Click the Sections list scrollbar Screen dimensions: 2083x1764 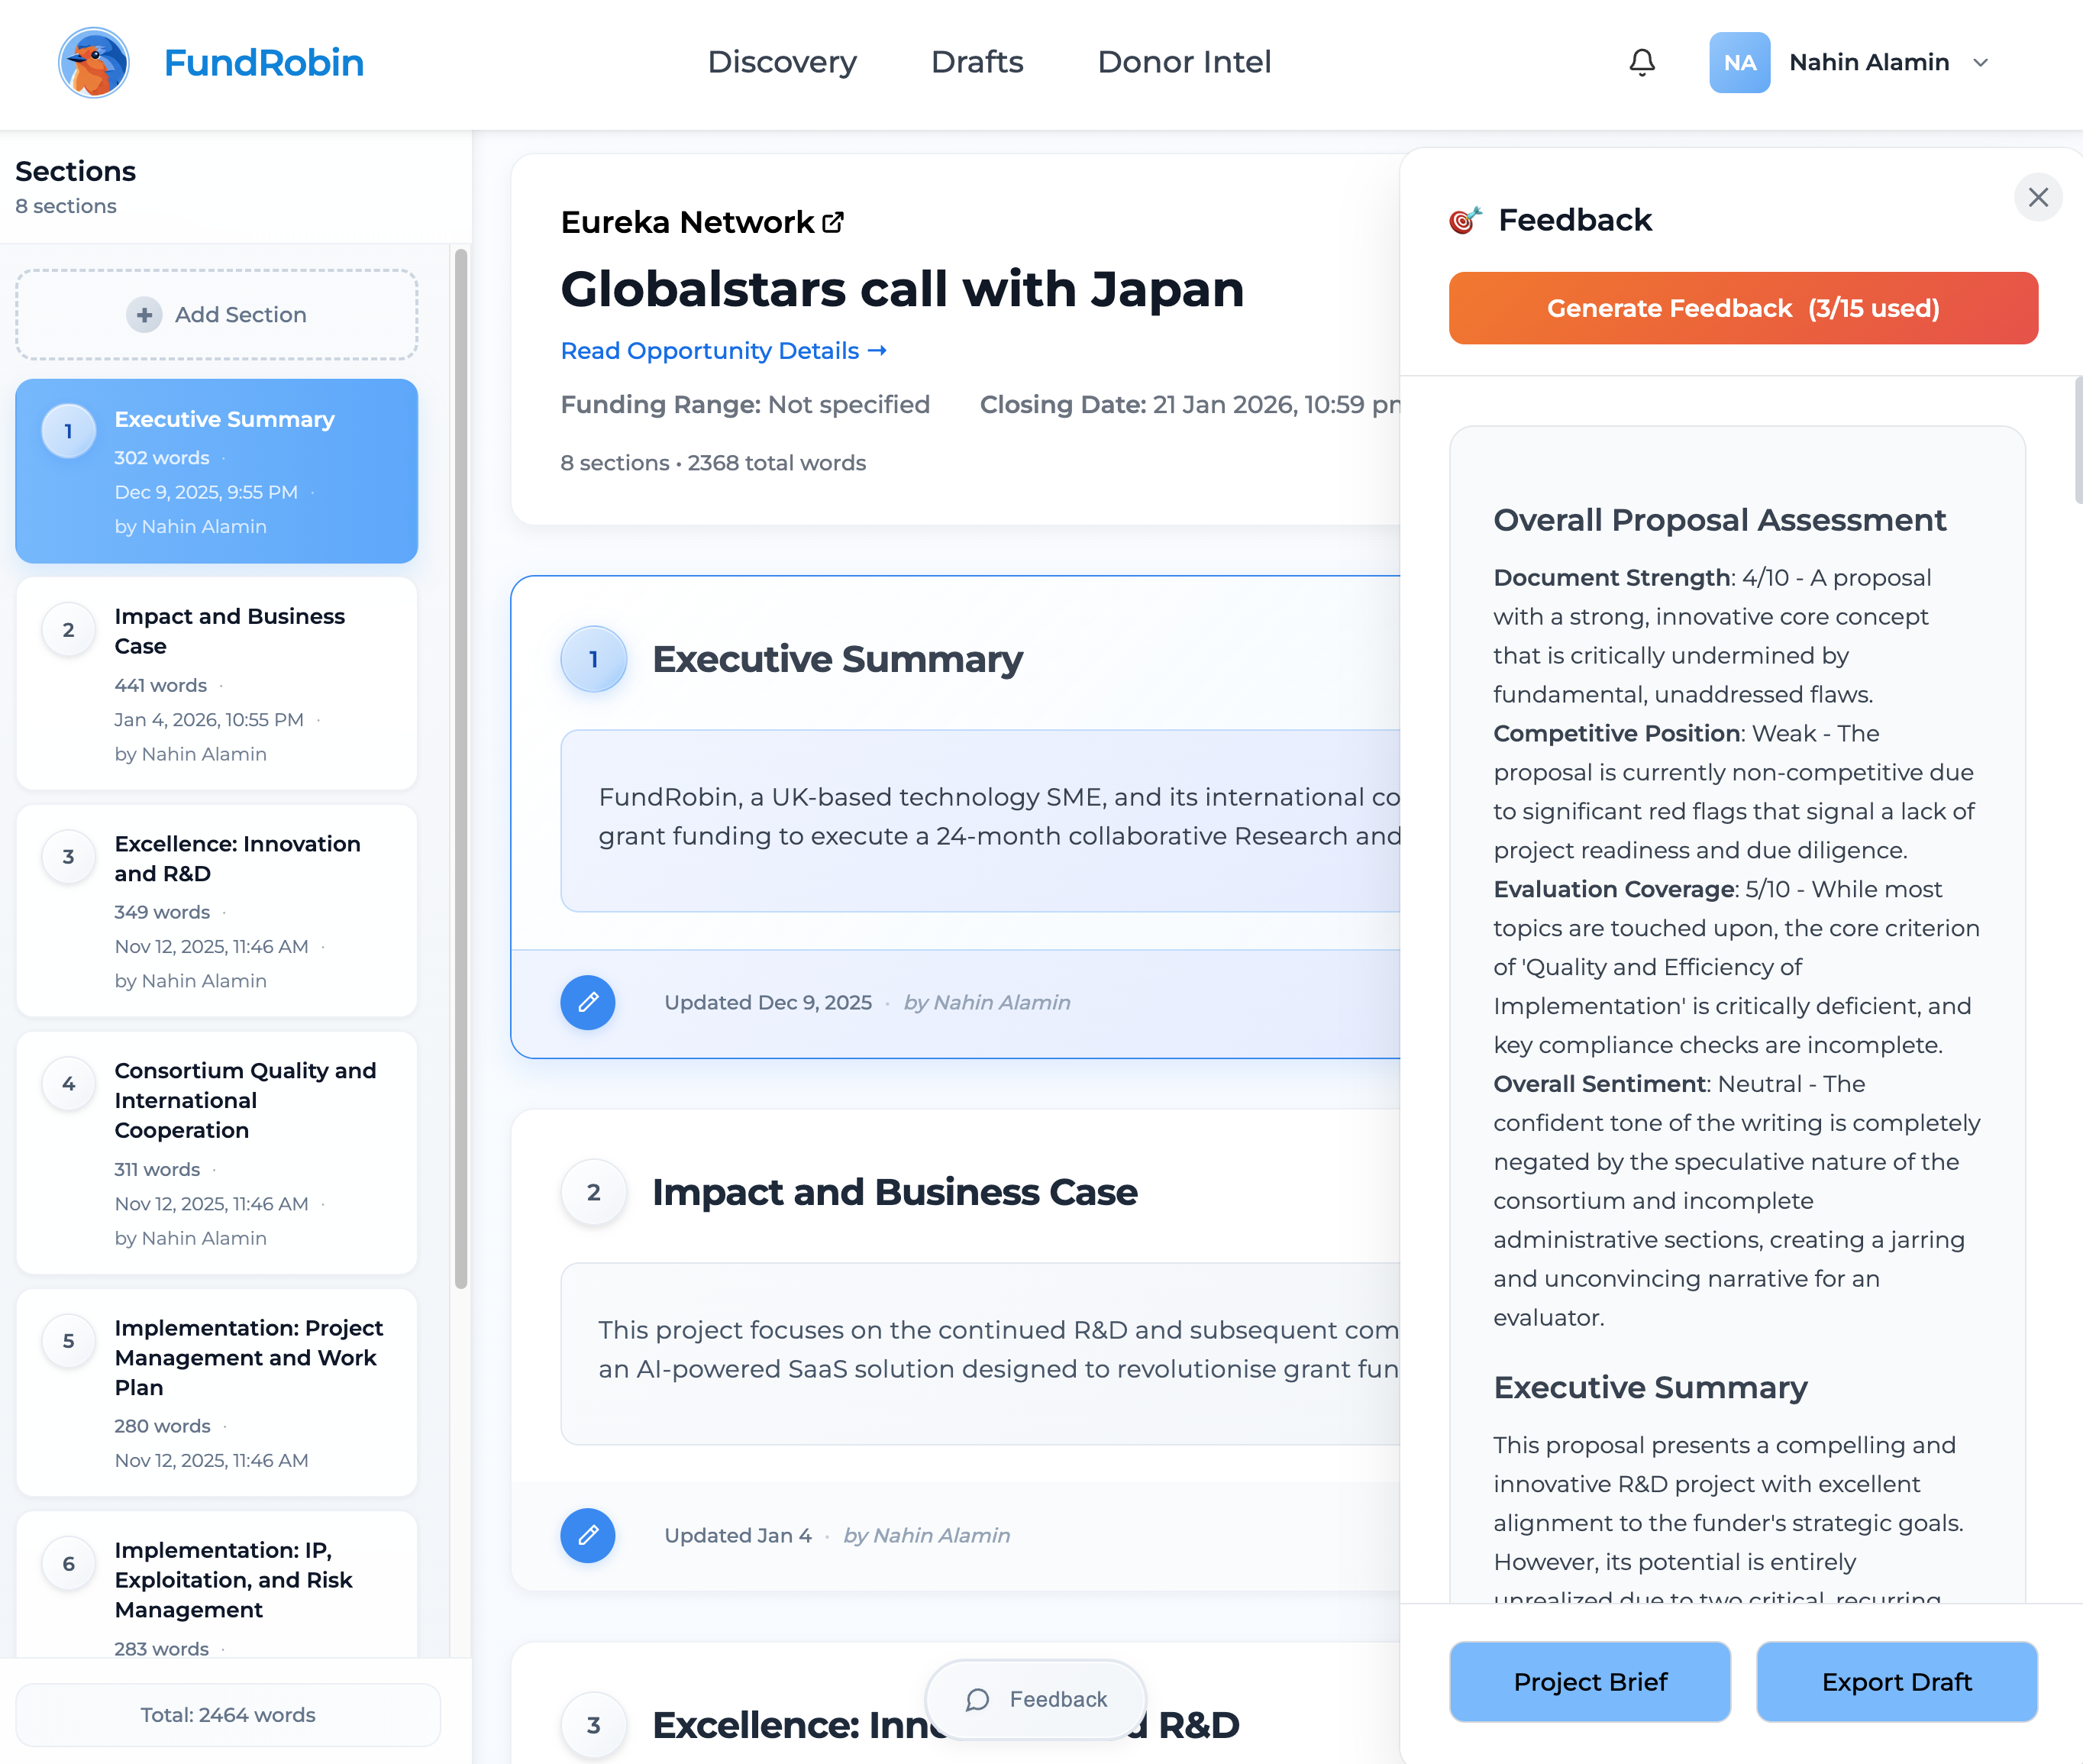tap(461, 770)
